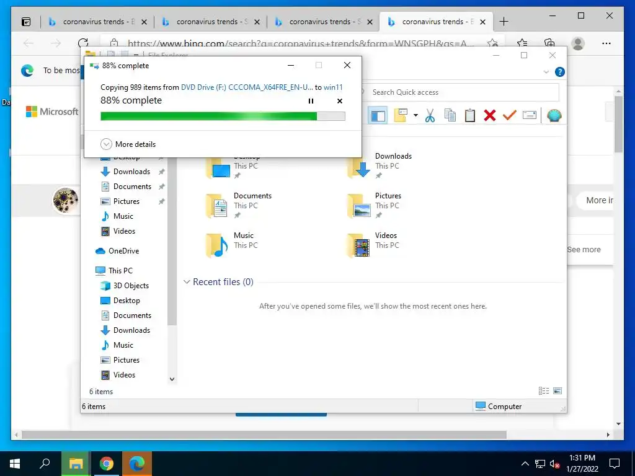Open Windows Start menu
Image resolution: width=635 pixels, height=476 pixels.
[x=15, y=464]
